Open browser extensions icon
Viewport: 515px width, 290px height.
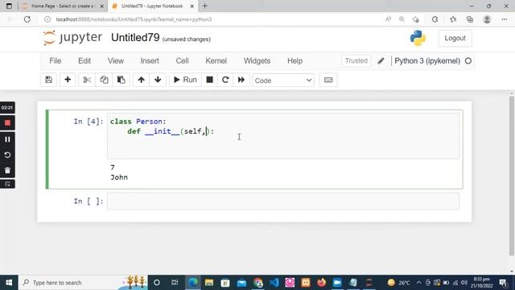click(x=435, y=19)
